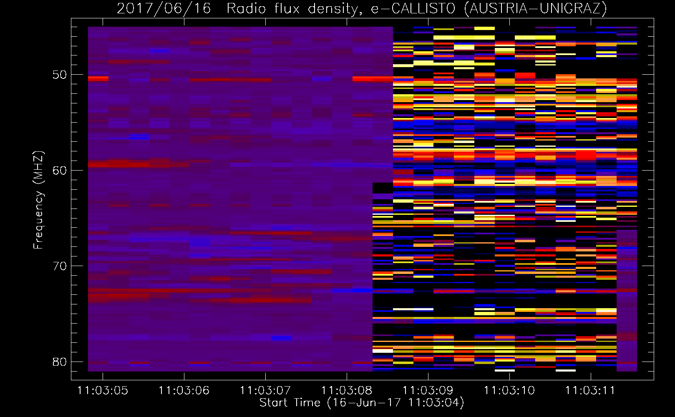Screen dimensions: 675x417
Task: Click the '11:03:05' time tick label
Action: pos(103,391)
